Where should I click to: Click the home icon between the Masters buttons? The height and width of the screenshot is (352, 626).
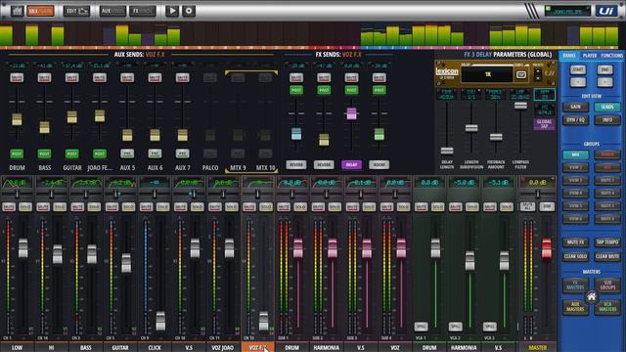[591, 296]
